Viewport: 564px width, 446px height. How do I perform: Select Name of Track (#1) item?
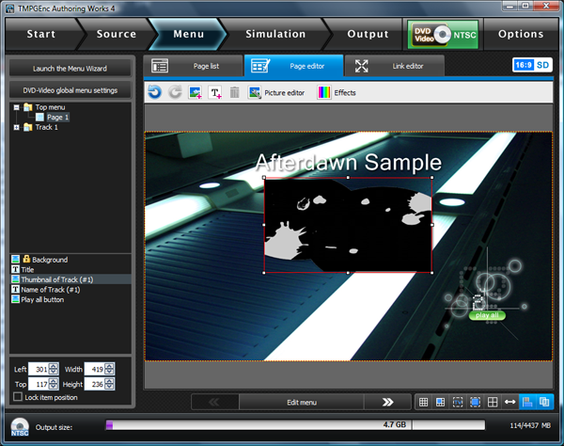pyautogui.click(x=70, y=290)
